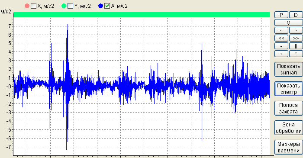Click the P button
Viewport: 303px width, 158px height.
281,15
